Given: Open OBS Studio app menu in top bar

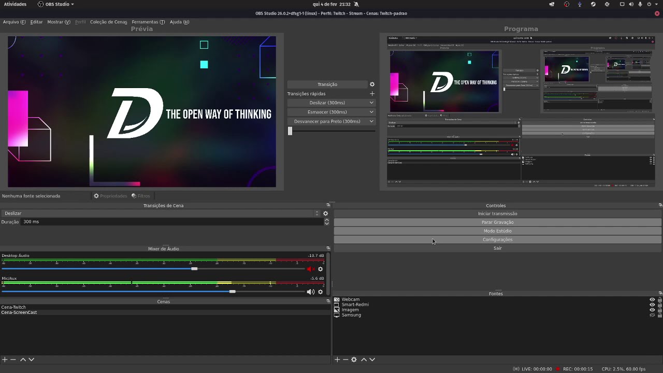Looking at the screenshot, I should (55, 4).
